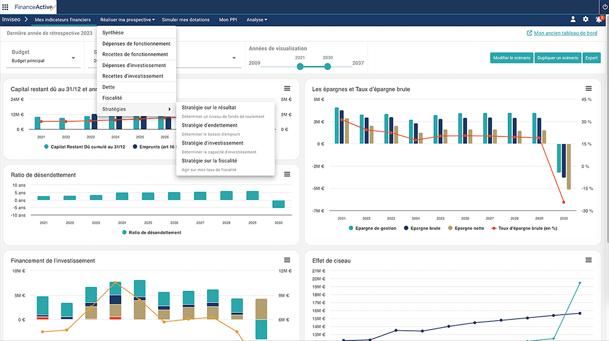Select Dépenses de fonctionnement menu entry
The image size is (609, 341).
(137, 43)
